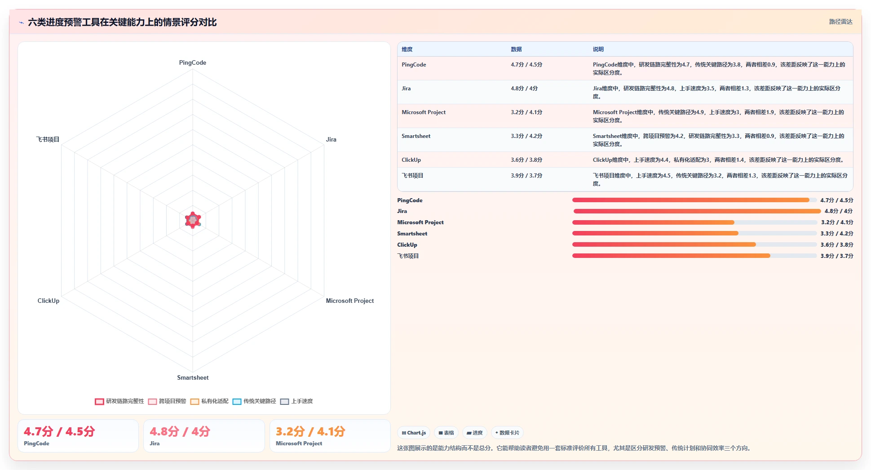
Task: Click the 维度 column header
Action: [407, 49]
